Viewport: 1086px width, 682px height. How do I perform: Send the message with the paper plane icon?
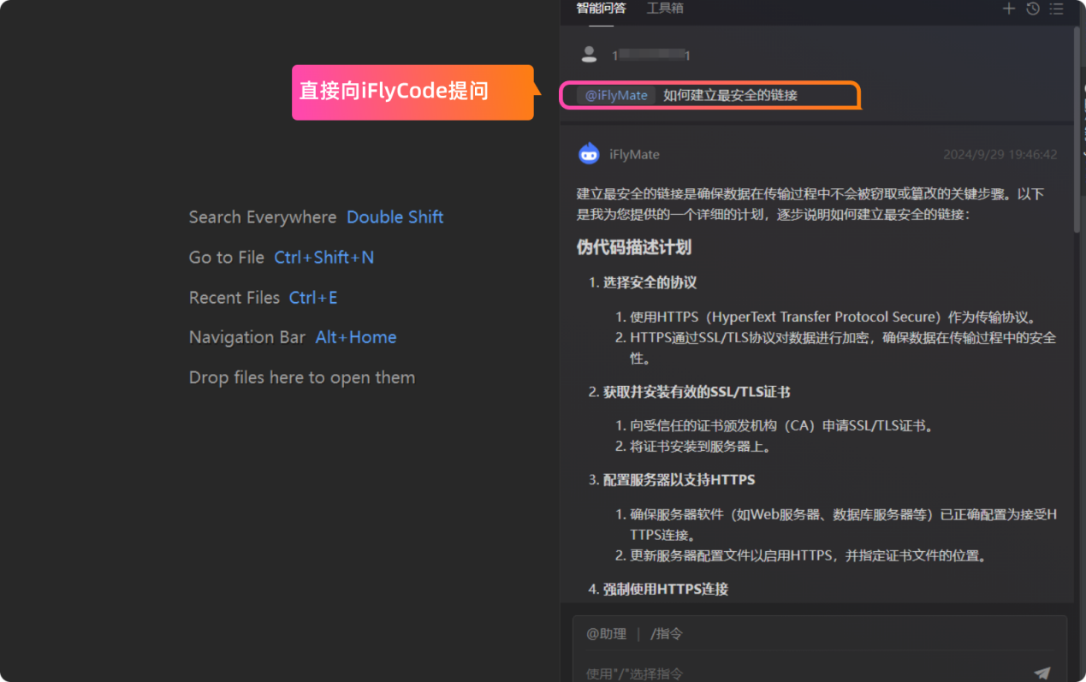1042,673
